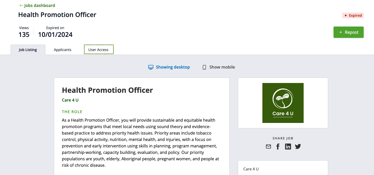Click the back arrow beside Jobs dashboard
The image size is (374, 175).
(x=21, y=5)
